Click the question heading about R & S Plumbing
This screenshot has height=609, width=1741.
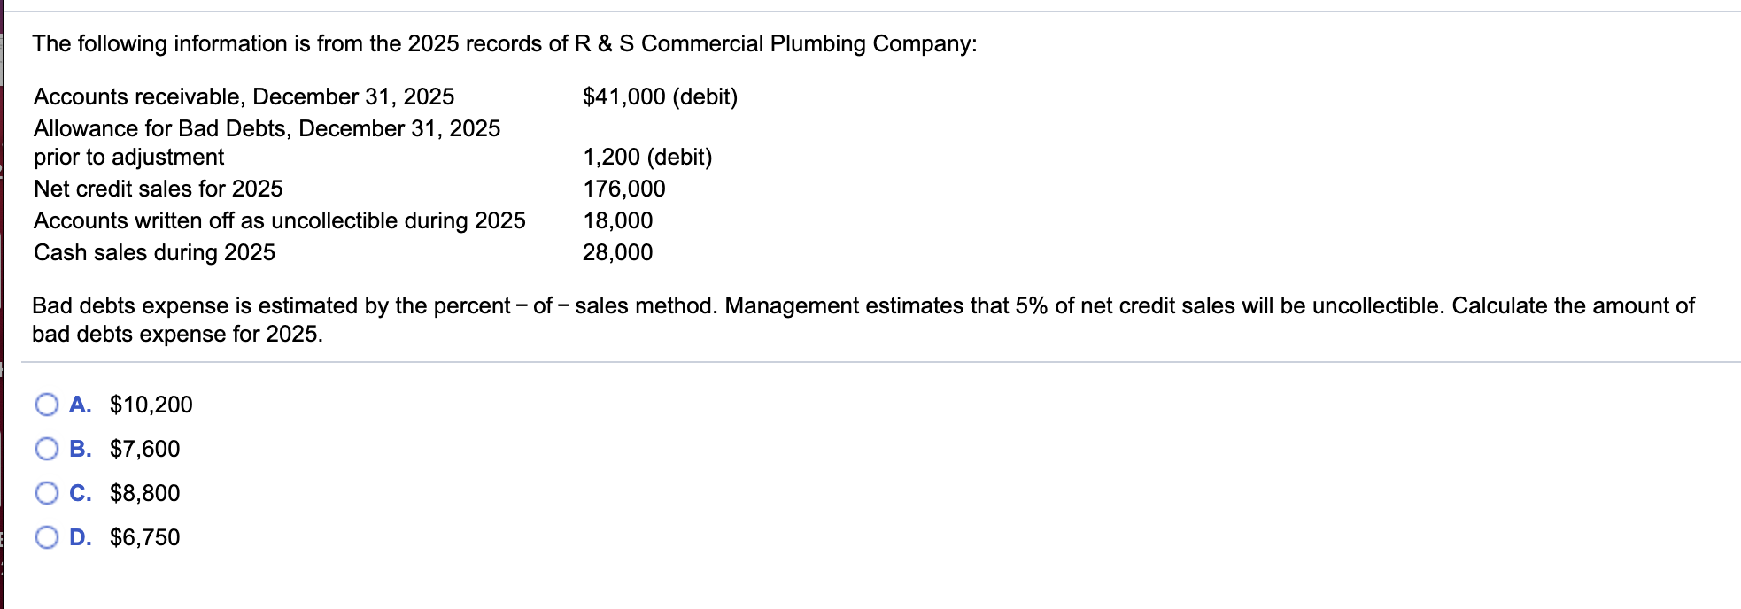[505, 43]
